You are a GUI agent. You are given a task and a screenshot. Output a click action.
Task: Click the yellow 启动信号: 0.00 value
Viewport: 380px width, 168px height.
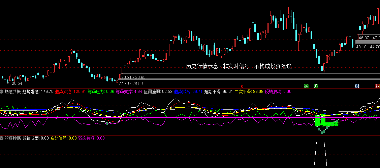(x=63, y=138)
